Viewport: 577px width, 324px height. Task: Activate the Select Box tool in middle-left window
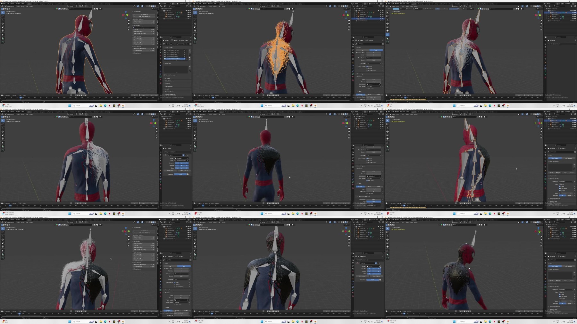point(3,120)
